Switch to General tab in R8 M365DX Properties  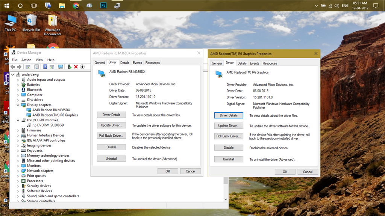click(100, 63)
